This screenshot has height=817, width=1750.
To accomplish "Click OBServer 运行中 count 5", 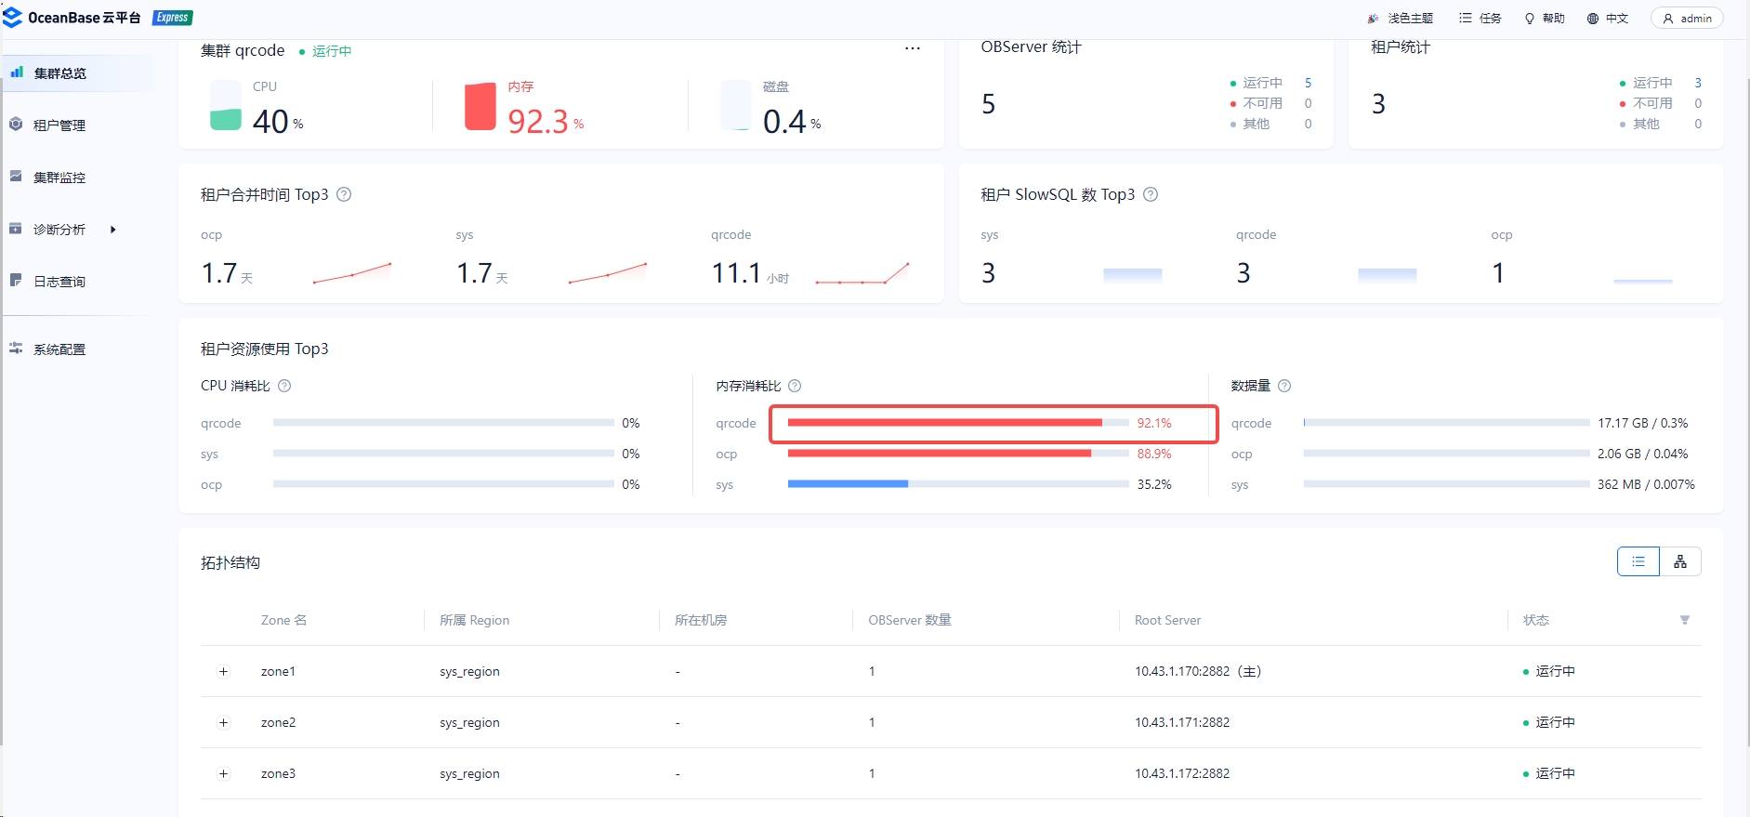I will (x=1308, y=83).
